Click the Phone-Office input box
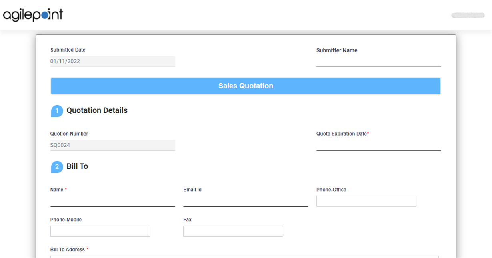492x258 pixels. click(366, 201)
